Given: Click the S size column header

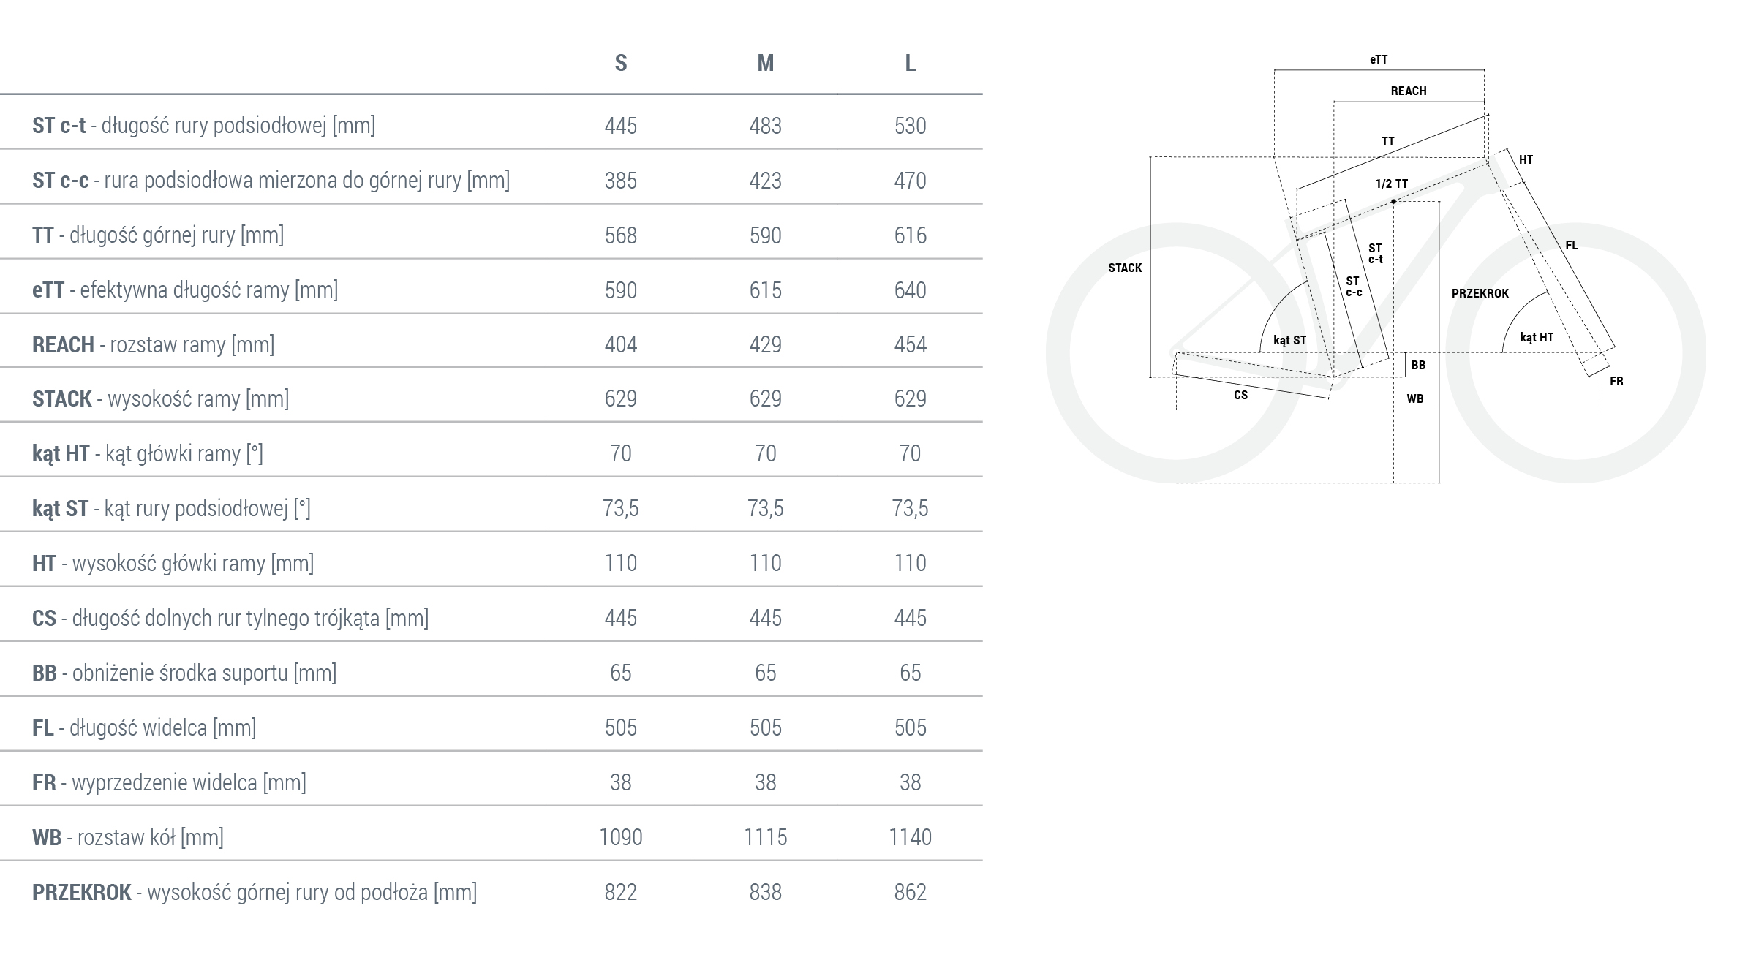Looking at the screenshot, I should click(620, 64).
